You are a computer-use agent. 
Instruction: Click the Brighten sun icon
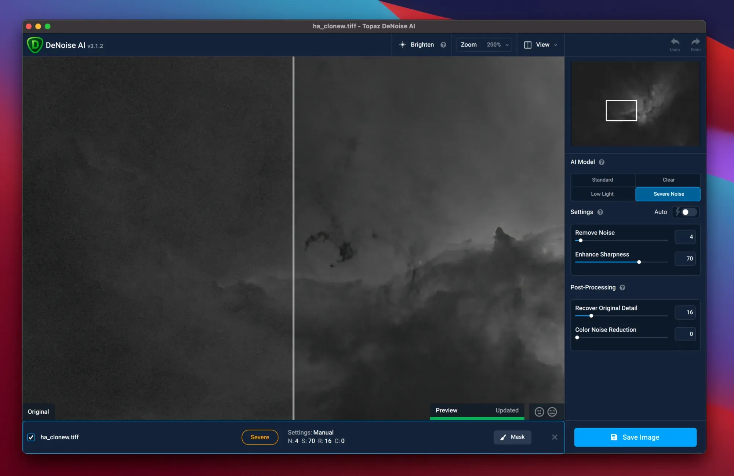coord(403,45)
